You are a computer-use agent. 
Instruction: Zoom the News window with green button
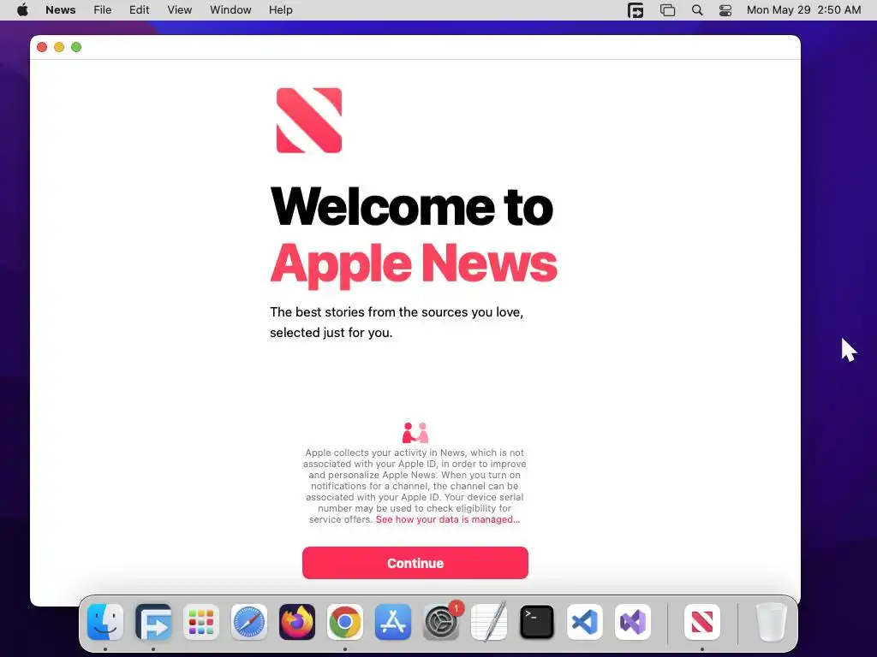76,47
